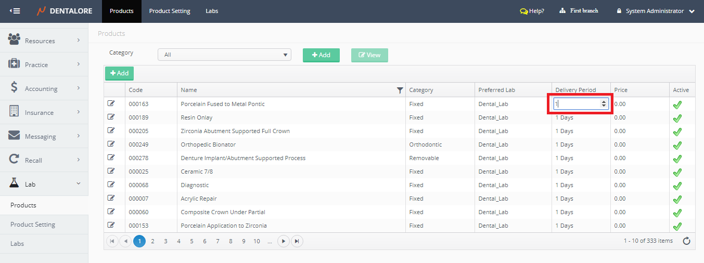This screenshot has height=263, width=704.
Task: Click the Name column filter icon
Action: click(x=400, y=90)
